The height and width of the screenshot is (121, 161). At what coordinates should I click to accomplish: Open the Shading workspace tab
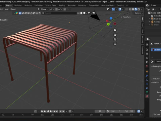[x=62, y=5]
